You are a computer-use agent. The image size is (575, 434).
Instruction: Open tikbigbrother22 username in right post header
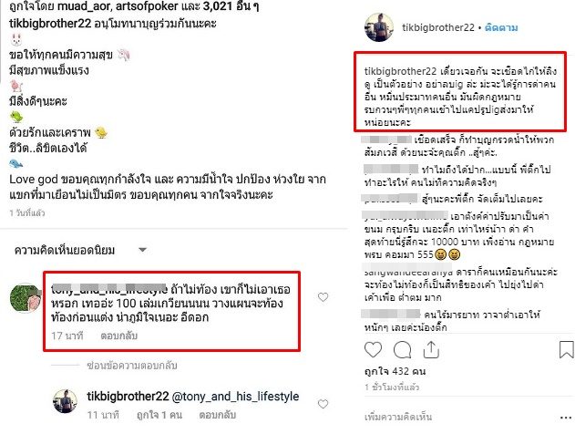[438, 27]
